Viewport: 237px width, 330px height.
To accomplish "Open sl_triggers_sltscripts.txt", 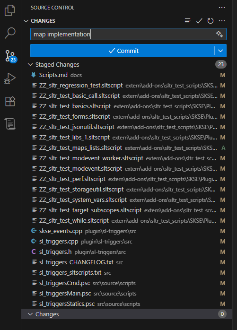I will coord(70,272).
